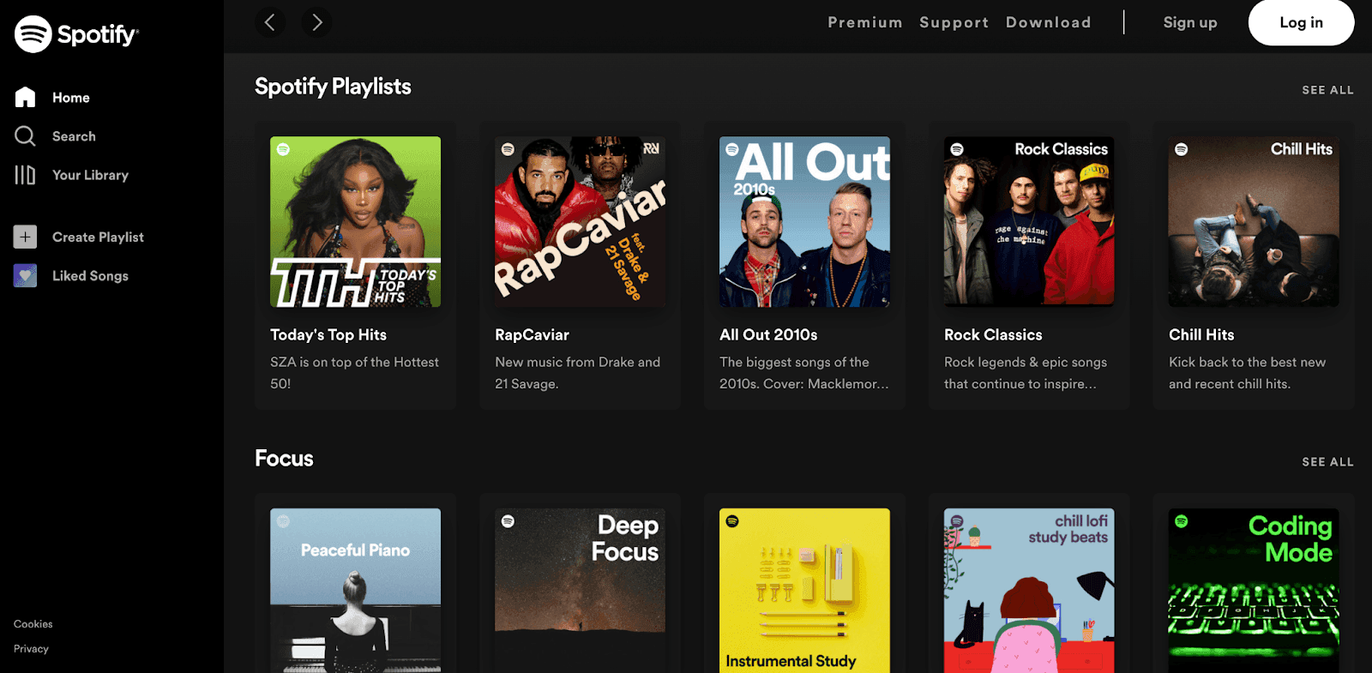
Task: Open the Premium menu item
Action: (864, 22)
